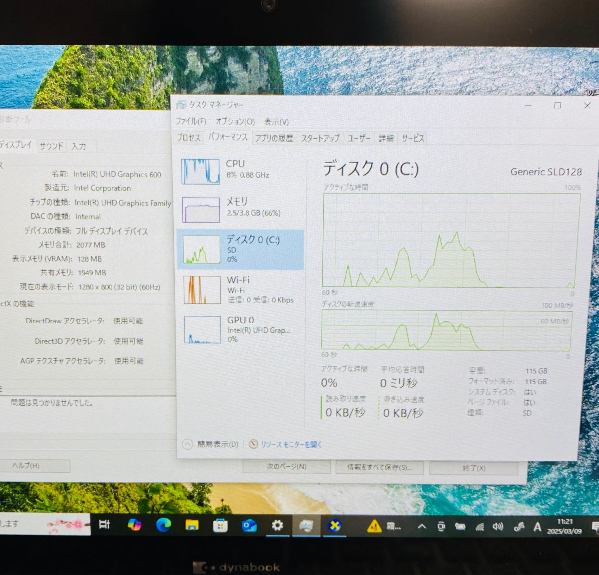
Task: Open the 表示(V) menu
Action: [x=276, y=122]
